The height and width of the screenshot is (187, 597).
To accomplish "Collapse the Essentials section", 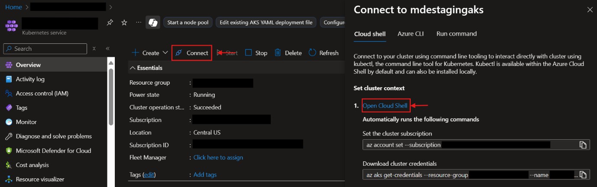I will point(133,68).
